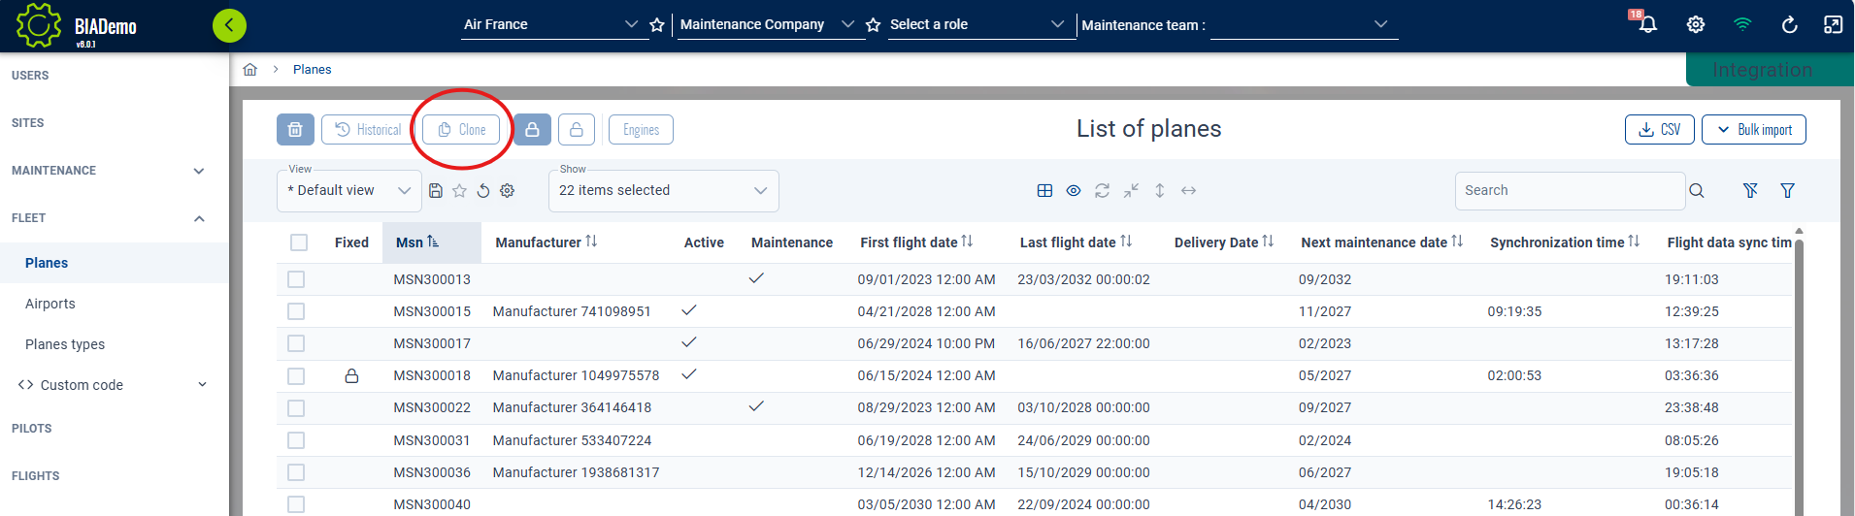The width and height of the screenshot is (1855, 516).
Task: Select checkbox for plane MSN300022
Action: [x=296, y=408]
